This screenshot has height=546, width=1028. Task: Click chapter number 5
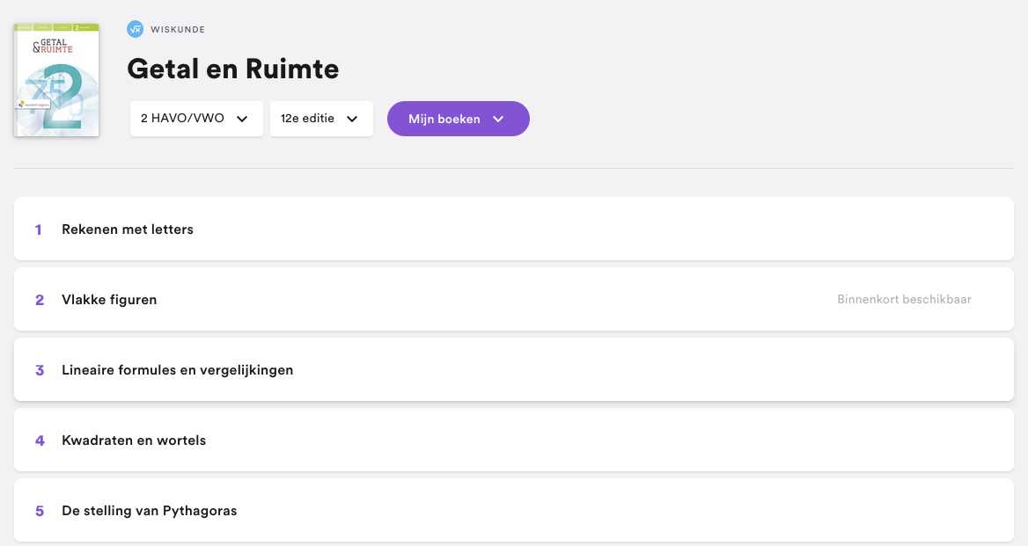tap(40, 512)
